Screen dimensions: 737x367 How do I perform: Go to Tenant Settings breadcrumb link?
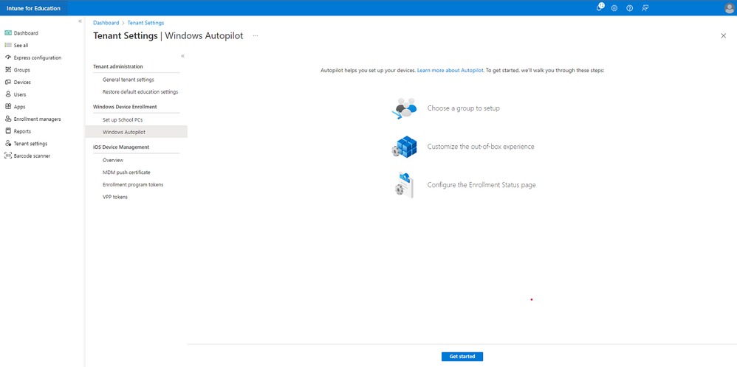click(145, 23)
